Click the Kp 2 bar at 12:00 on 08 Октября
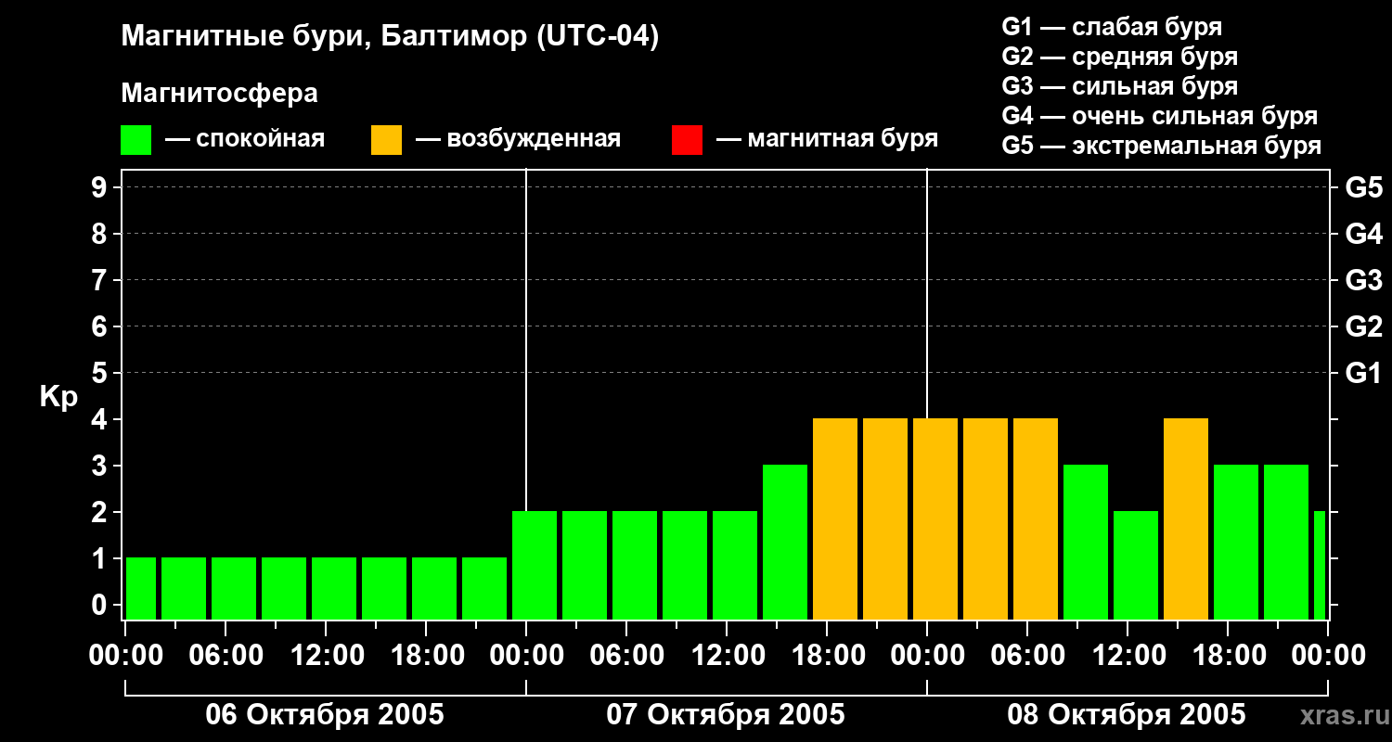This screenshot has width=1392, height=742. click(x=1136, y=565)
